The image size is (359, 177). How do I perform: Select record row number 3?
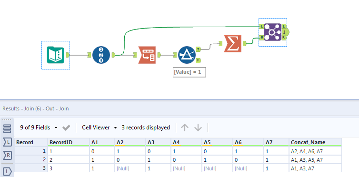click(31, 168)
